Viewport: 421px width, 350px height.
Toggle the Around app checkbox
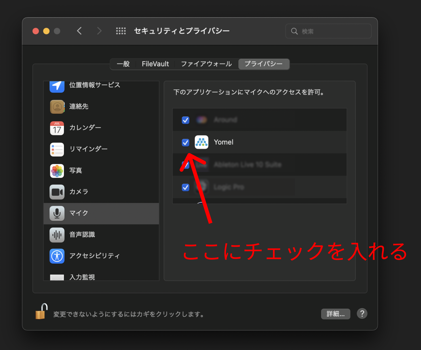coord(186,120)
